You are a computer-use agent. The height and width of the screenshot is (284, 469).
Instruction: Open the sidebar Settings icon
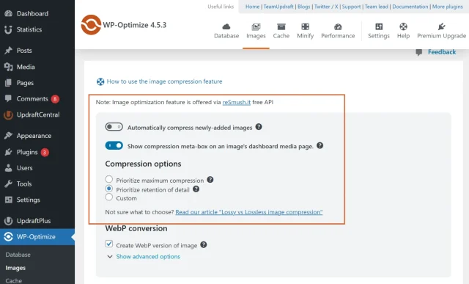[9, 200]
